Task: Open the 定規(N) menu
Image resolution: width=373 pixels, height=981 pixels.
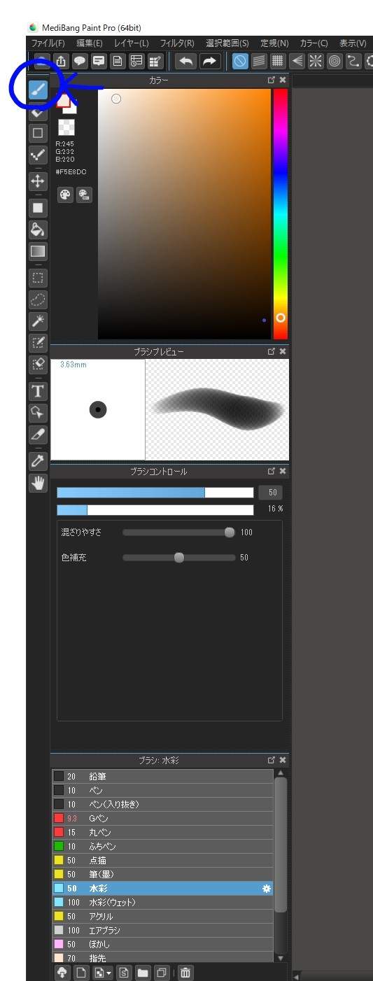Action: point(274,43)
